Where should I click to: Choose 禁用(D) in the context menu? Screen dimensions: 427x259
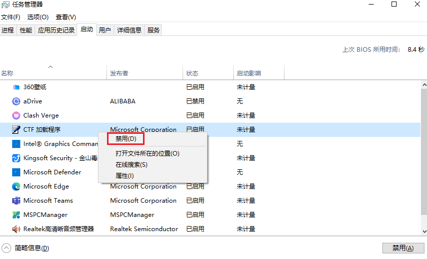point(126,139)
